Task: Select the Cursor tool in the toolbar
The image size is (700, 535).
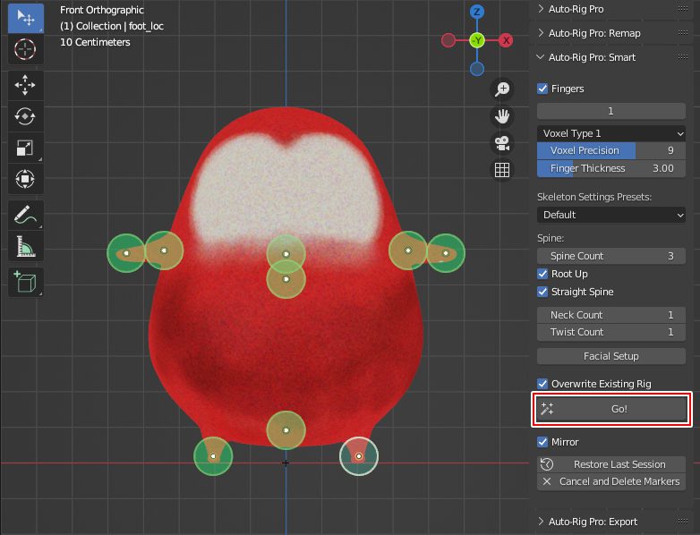Action: pyautogui.click(x=25, y=48)
